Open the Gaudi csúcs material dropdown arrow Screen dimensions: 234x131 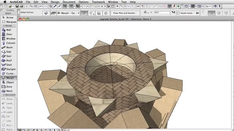click(x=197, y=13)
